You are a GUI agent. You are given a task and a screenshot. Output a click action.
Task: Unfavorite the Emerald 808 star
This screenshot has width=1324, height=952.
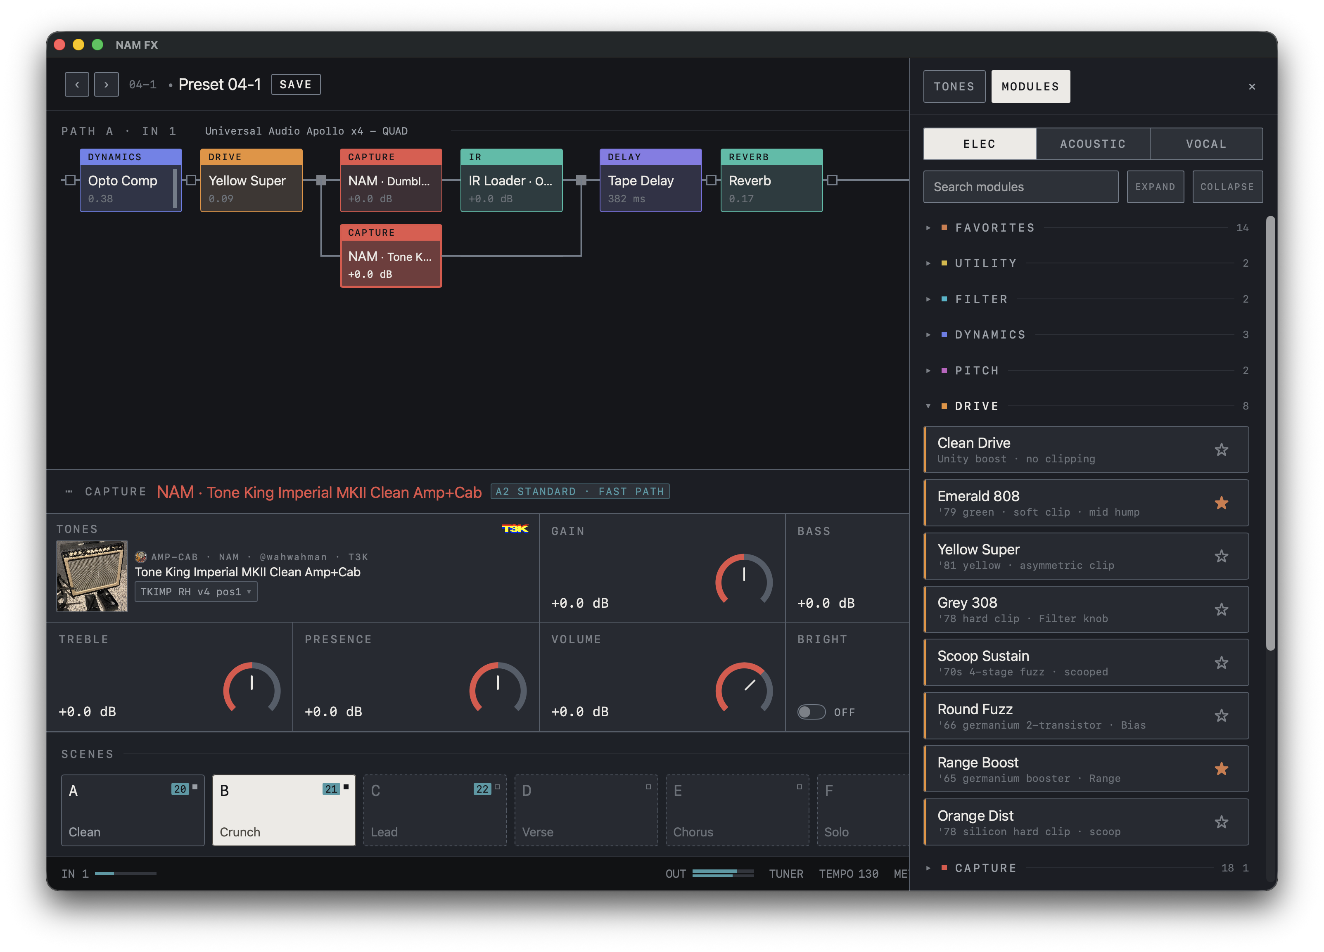[x=1221, y=503]
